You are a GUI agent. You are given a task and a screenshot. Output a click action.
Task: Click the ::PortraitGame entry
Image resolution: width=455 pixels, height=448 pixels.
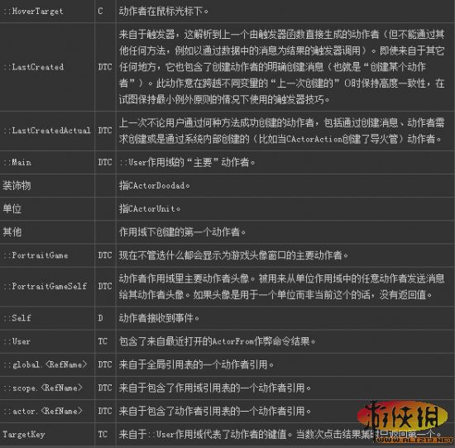coord(36,255)
